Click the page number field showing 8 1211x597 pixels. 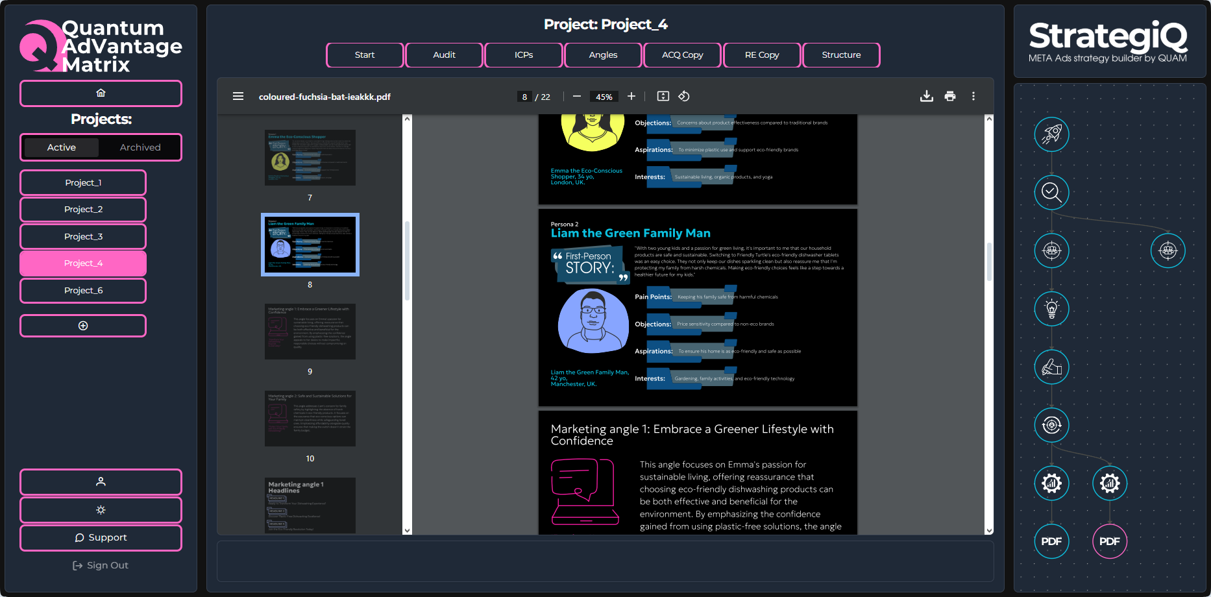pos(524,97)
